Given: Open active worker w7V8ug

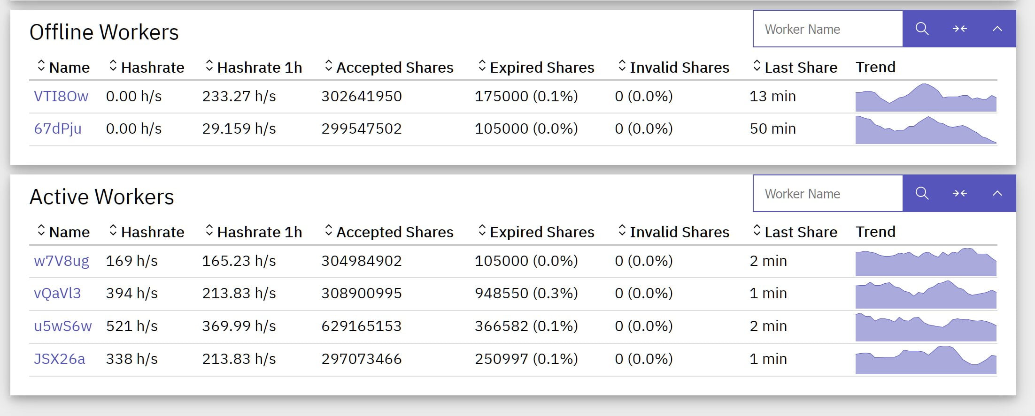Looking at the screenshot, I should (x=62, y=261).
